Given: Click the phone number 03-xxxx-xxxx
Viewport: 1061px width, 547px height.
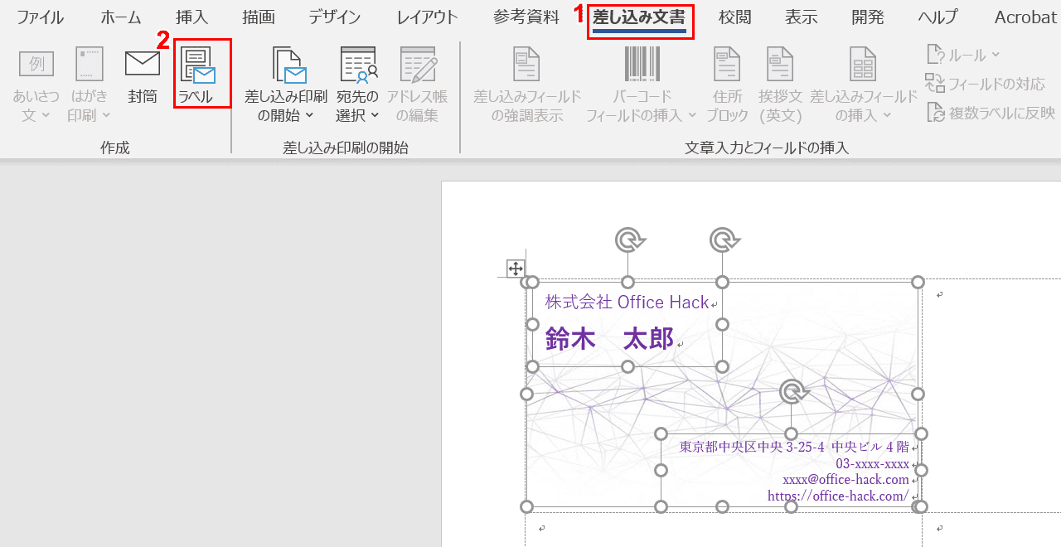Looking at the screenshot, I should (872, 464).
